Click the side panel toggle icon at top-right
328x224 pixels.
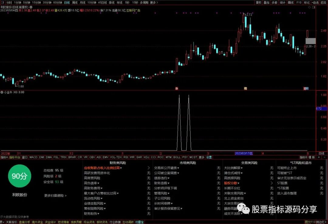(x=313, y=7)
